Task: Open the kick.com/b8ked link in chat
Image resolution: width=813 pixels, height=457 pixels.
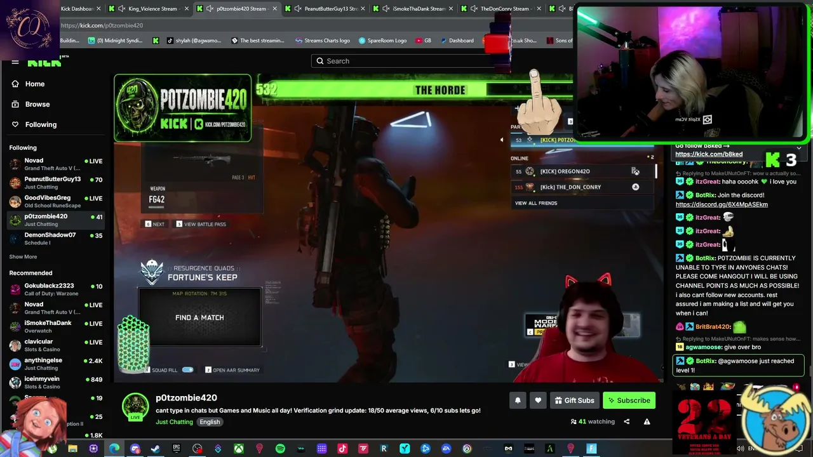Action: click(709, 154)
